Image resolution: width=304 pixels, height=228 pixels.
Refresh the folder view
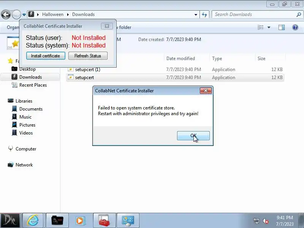point(204,14)
